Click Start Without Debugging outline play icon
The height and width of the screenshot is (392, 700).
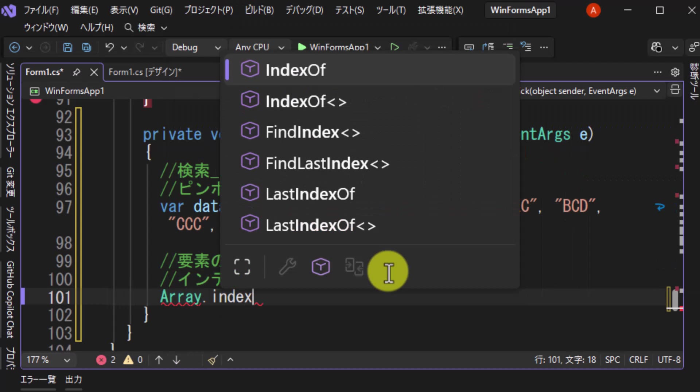click(394, 47)
